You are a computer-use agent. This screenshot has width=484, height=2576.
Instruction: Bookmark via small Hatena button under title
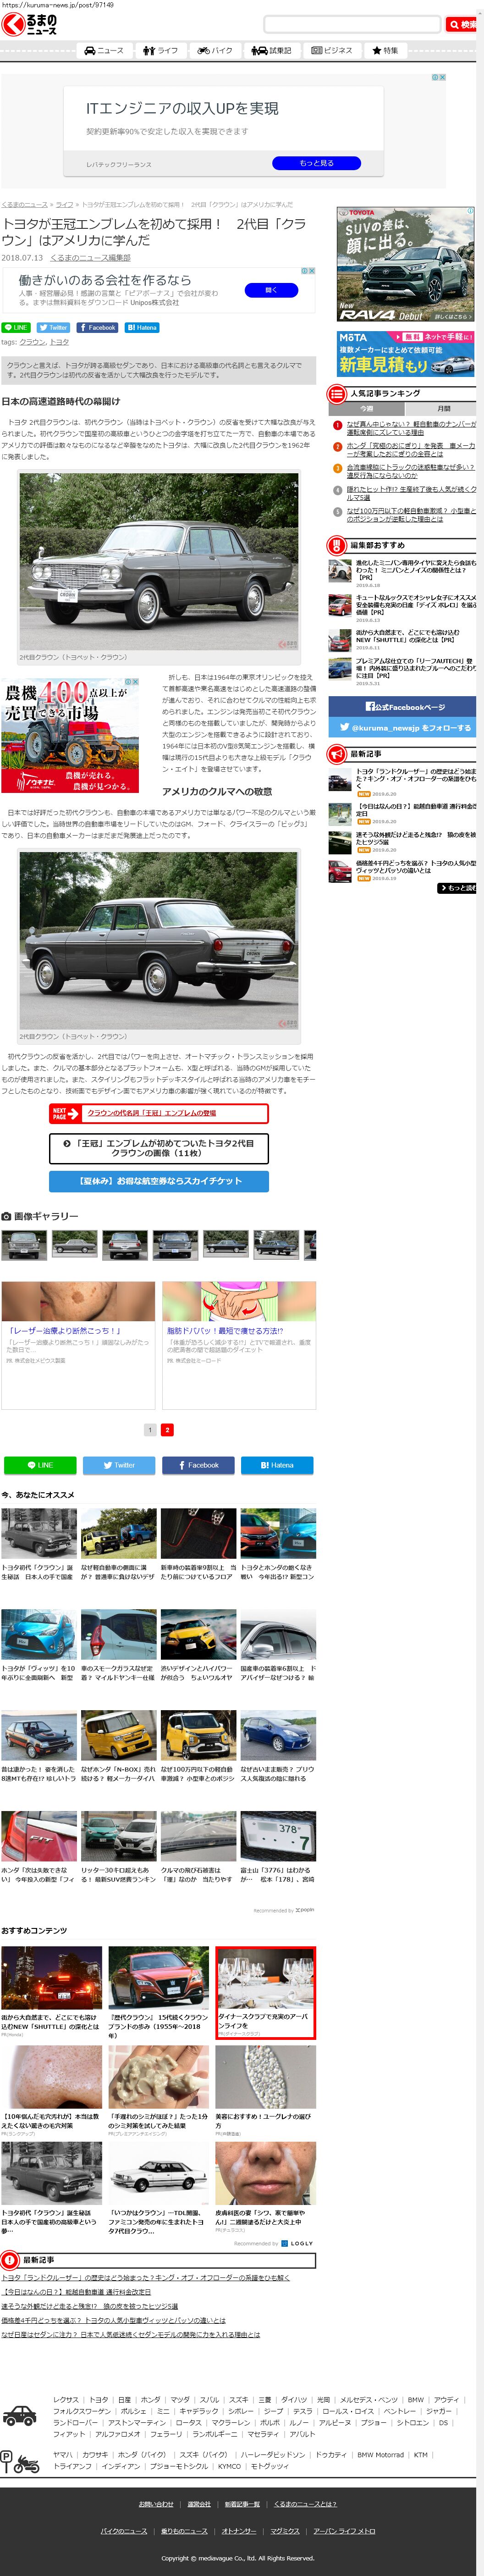click(142, 327)
